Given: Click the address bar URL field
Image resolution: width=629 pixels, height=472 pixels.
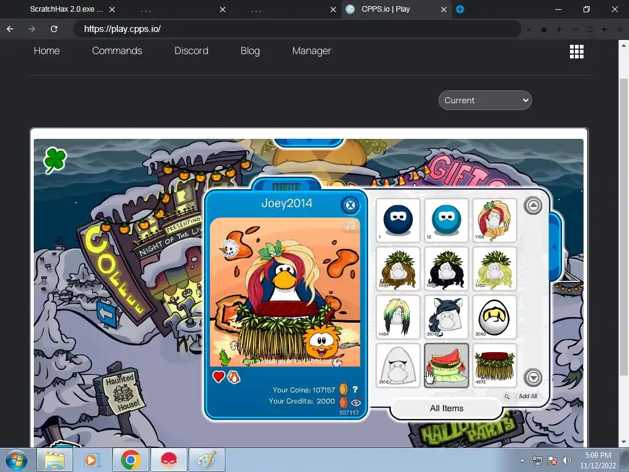Looking at the screenshot, I should click(297, 29).
